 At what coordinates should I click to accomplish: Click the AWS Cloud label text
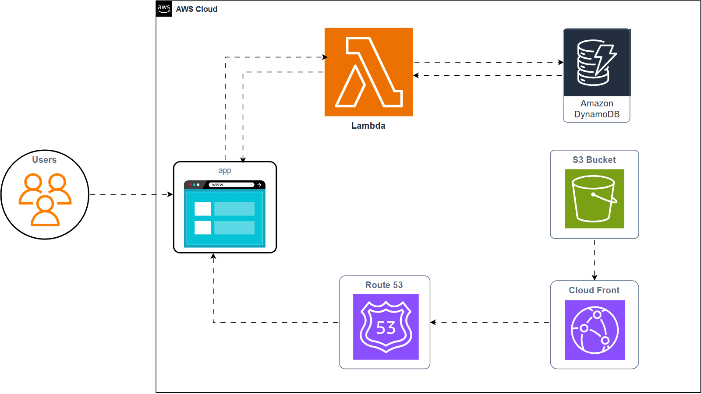coord(197,9)
